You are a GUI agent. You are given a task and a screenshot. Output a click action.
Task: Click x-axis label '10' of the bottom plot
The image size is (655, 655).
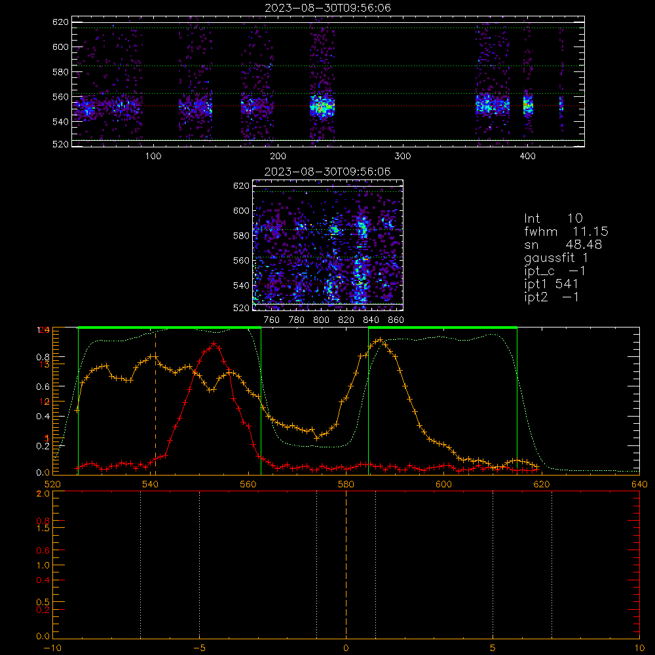639,648
